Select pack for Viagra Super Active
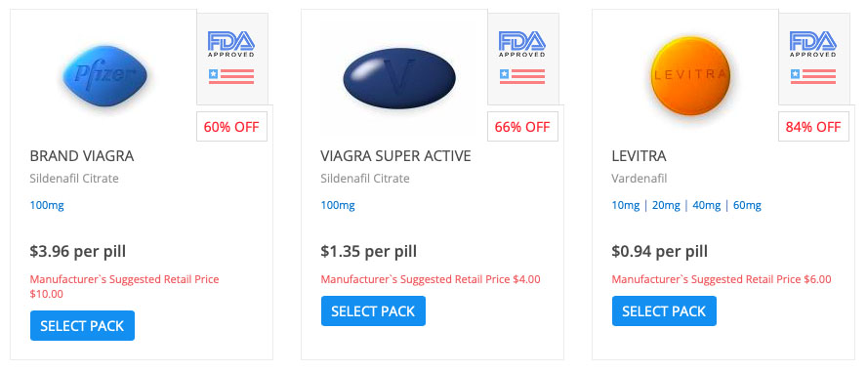The width and height of the screenshot is (867, 371). [x=373, y=311]
